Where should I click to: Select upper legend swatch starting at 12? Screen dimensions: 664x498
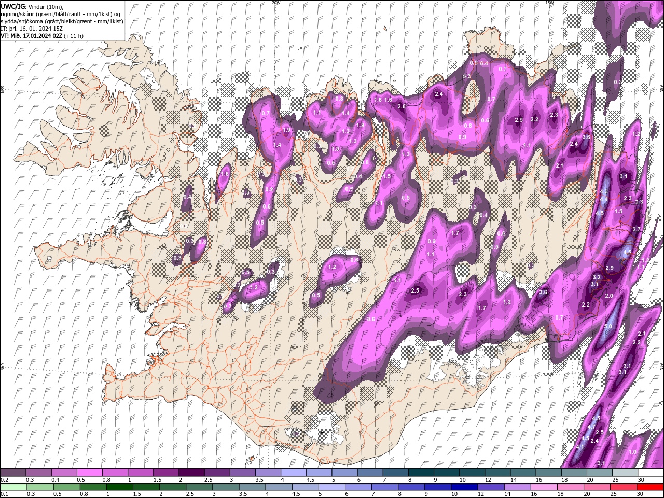pos(497,473)
